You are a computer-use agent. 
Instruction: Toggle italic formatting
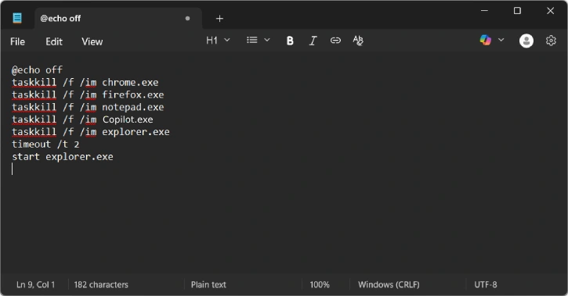(x=313, y=41)
